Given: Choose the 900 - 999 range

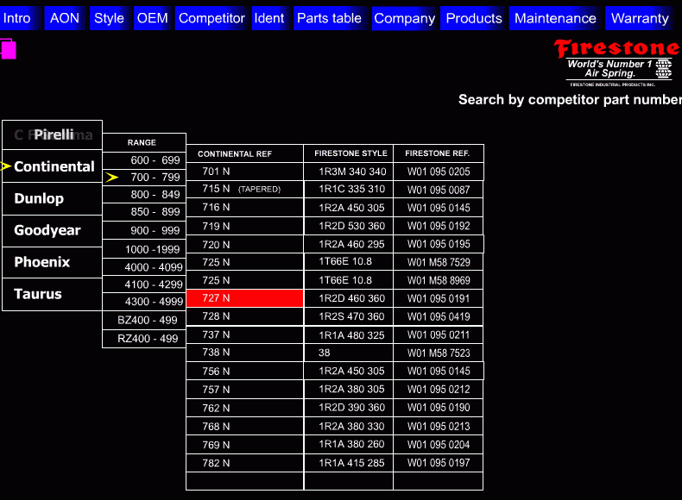Looking at the screenshot, I should pyautogui.click(x=144, y=230).
